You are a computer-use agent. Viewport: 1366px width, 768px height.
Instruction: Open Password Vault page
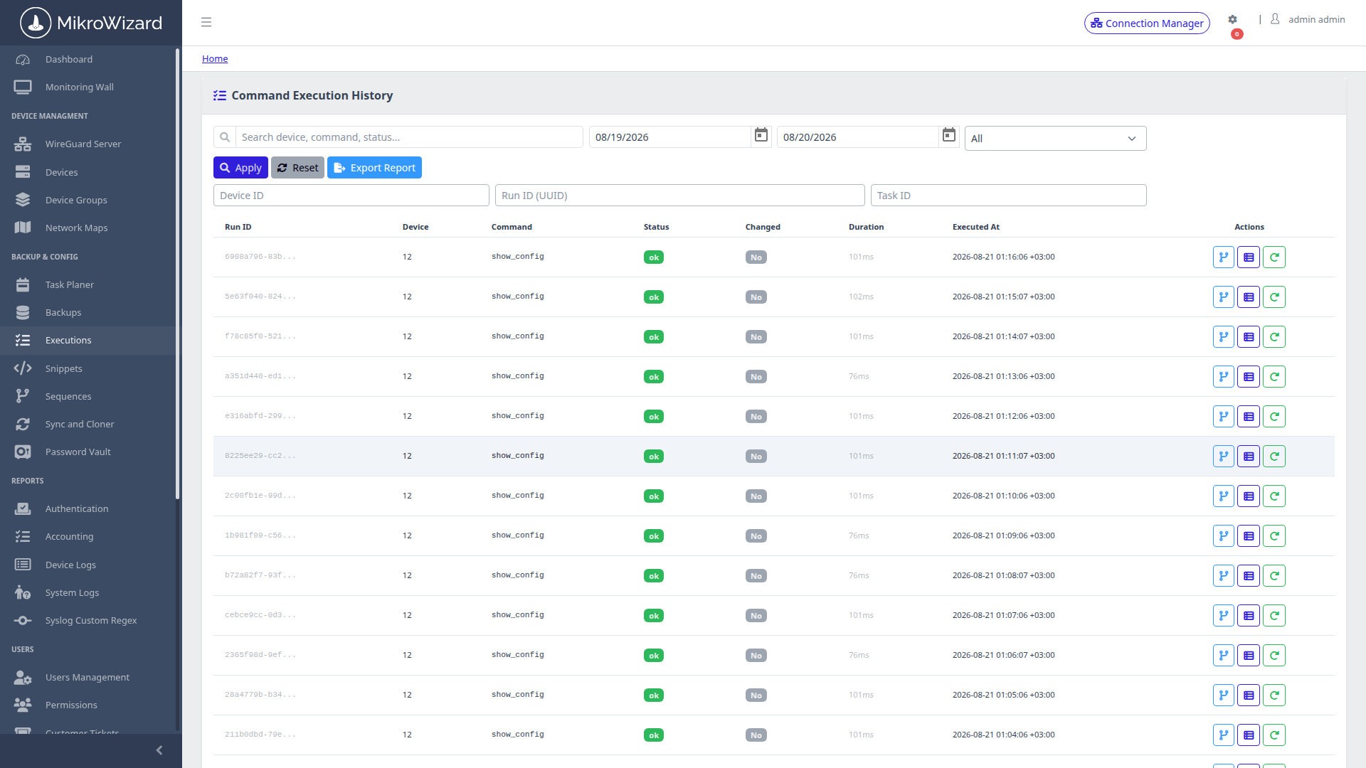tap(88, 452)
